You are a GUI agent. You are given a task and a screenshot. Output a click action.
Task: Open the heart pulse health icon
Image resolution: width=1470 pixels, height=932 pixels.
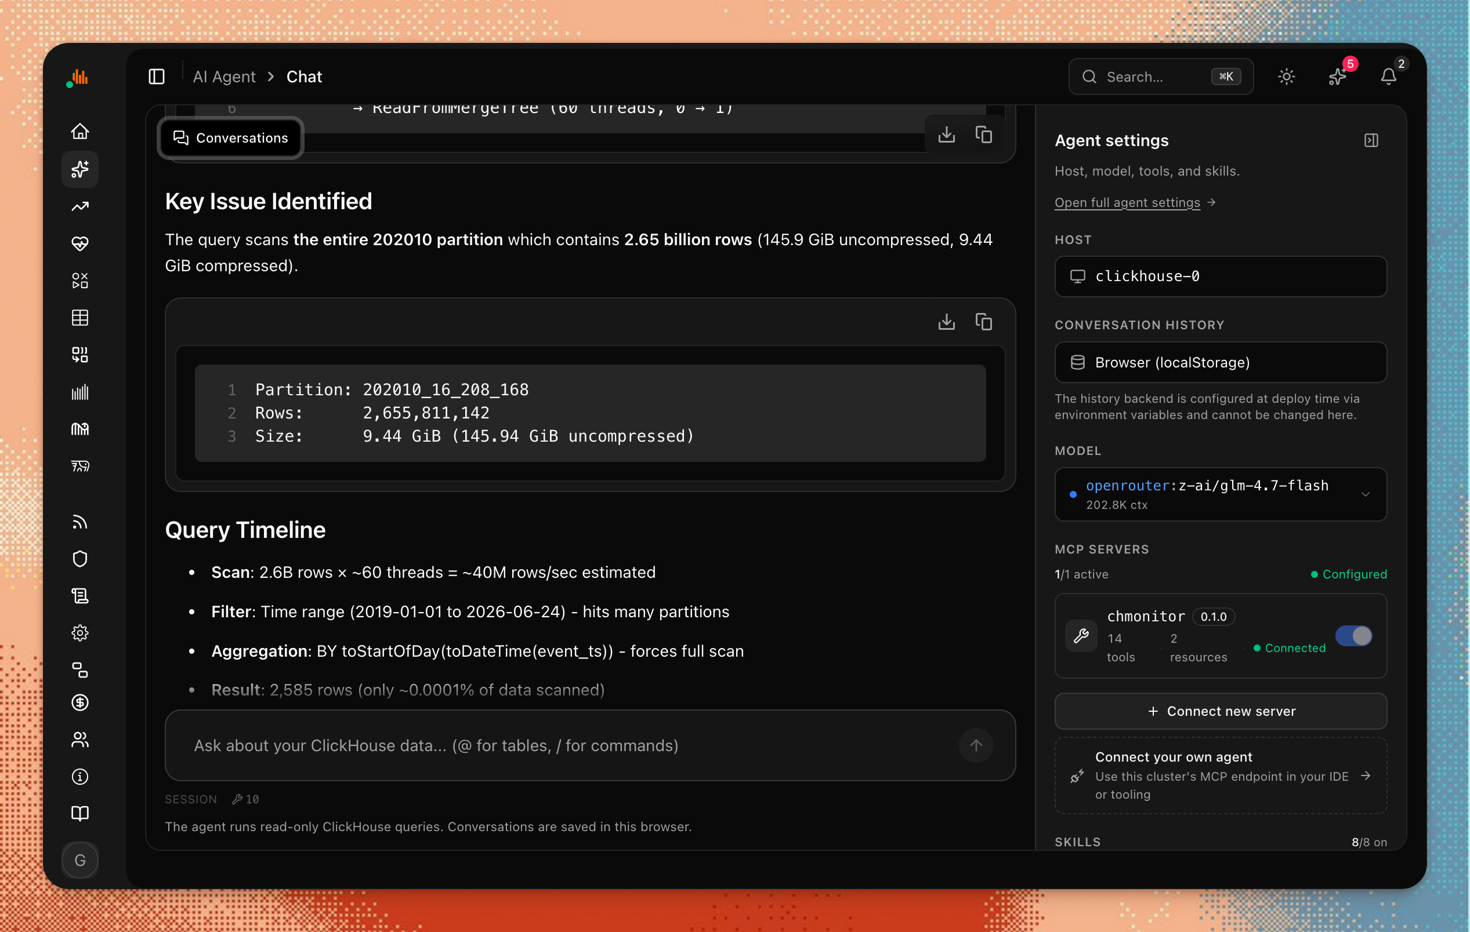80,243
